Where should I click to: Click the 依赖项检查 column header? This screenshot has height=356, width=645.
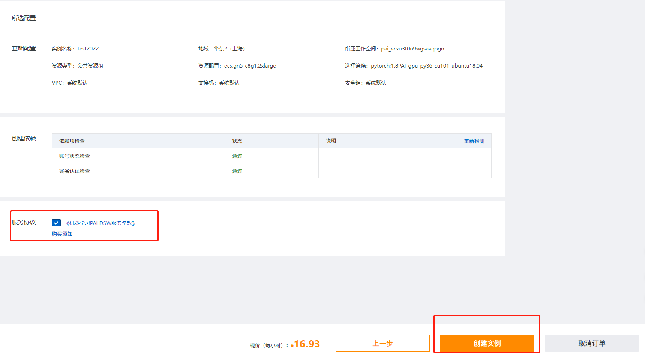pyautogui.click(x=72, y=141)
